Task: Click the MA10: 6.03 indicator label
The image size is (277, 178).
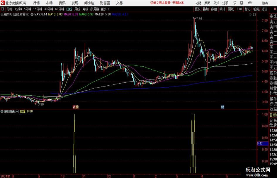Action: pyautogui.click(x=55, y=14)
